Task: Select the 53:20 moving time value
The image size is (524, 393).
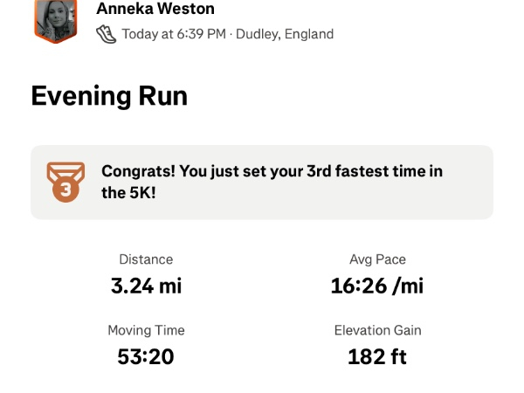Action: click(x=146, y=356)
